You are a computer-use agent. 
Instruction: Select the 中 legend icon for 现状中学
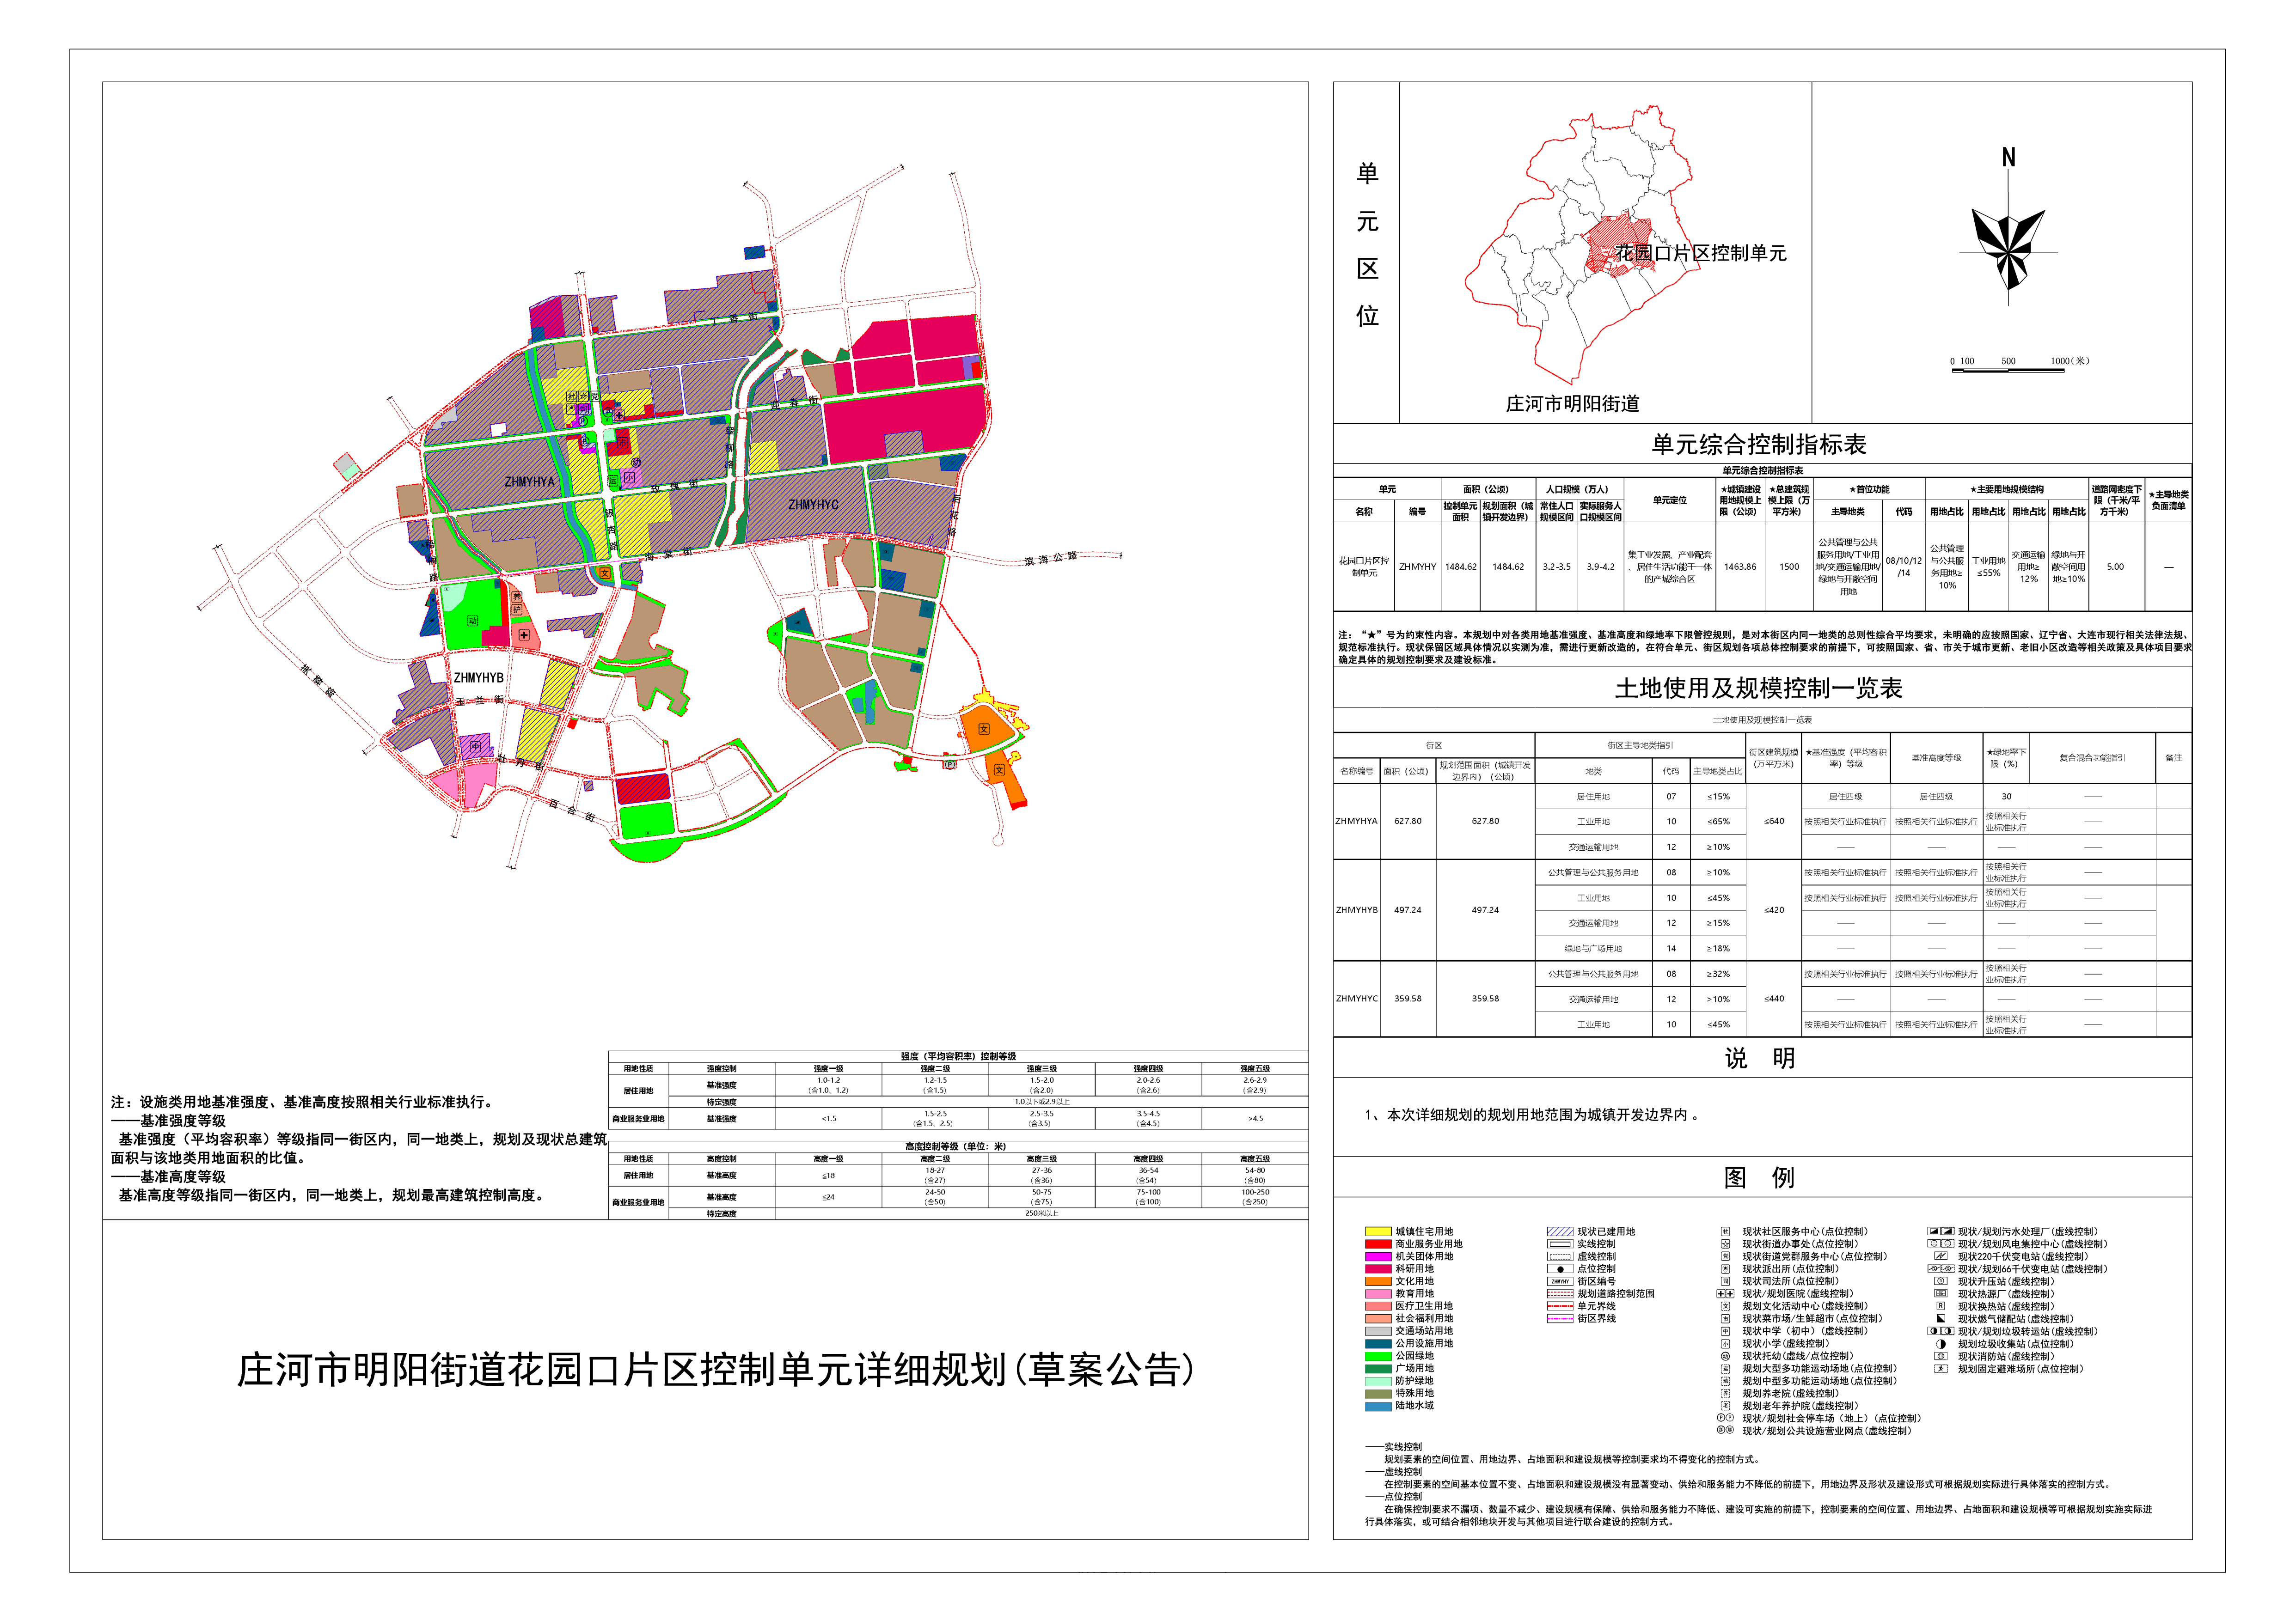pyautogui.click(x=1725, y=1331)
